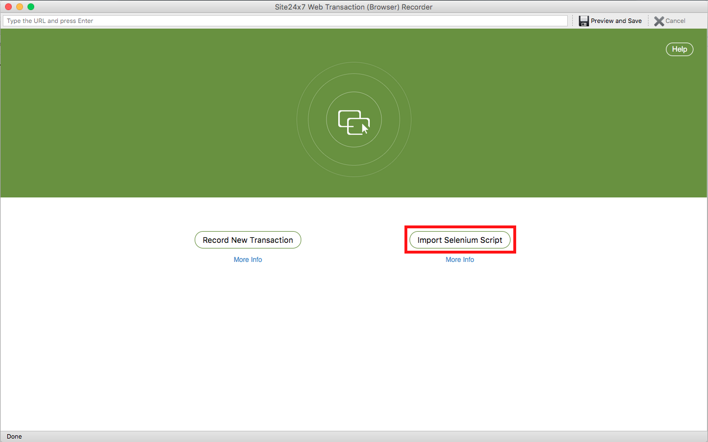Close the window with the red button
The width and height of the screenshot is (708, 442).
8,7
